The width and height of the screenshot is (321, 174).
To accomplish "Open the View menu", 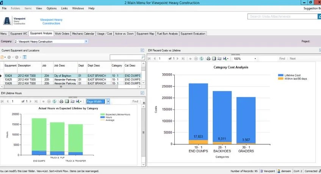I will point(39,8).
